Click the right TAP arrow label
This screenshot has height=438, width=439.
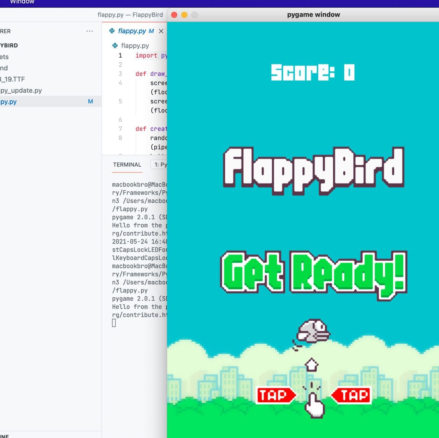coord(351,395)
